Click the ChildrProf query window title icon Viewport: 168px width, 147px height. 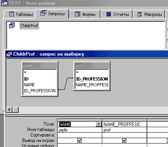pos(9,54)
